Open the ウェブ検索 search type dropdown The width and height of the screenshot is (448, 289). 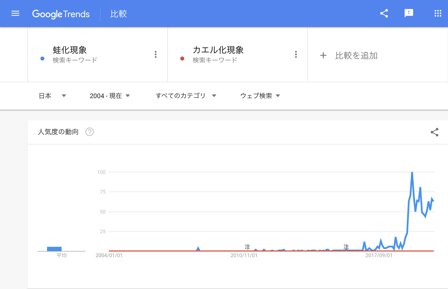click(x=260, y=96)
